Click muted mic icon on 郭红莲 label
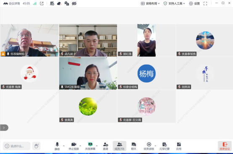233x154 pixels. click(x=121, y=54)
